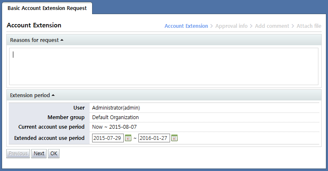The width and height of the screenshot is (328, 171).
Task: Focus the Reasons for request text area
Action: (x=164, y=66)
